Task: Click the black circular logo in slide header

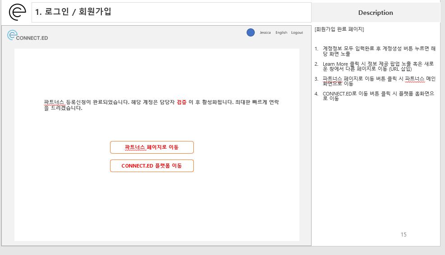Action: click(x=17, y=12)
